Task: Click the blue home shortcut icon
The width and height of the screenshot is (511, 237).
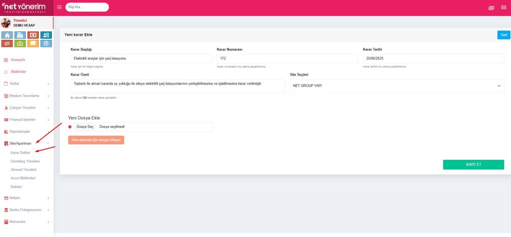Action: tap(7, 35)
